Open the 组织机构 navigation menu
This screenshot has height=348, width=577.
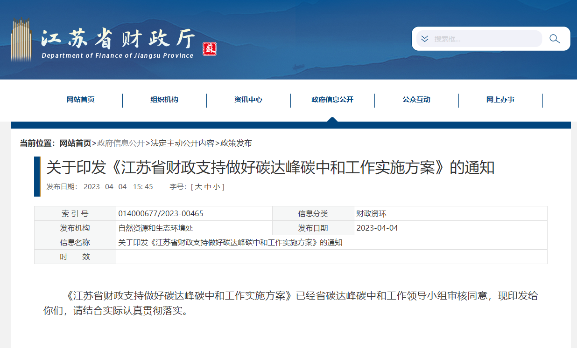pyautogui.click(x=164, y=99)
